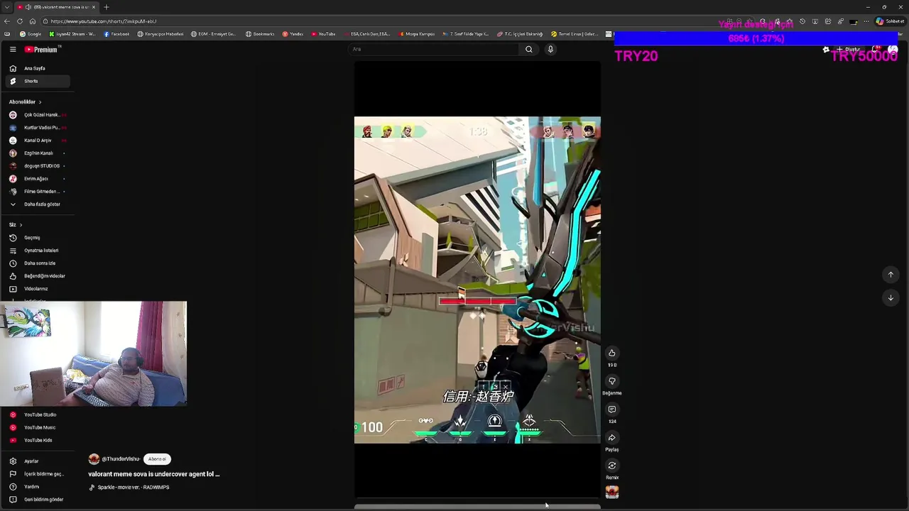Viewport: 909px width, 511px height.
Task: Remix this Short
Action: 611,466
